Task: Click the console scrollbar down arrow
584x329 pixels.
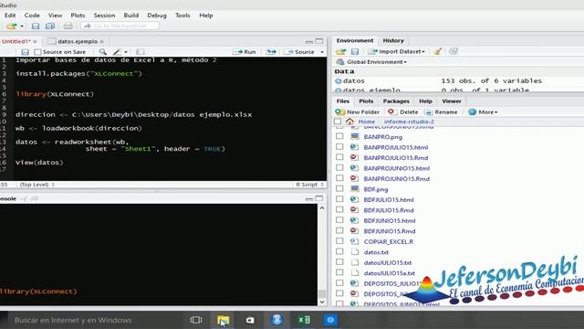Action: (x=322, y=302)
